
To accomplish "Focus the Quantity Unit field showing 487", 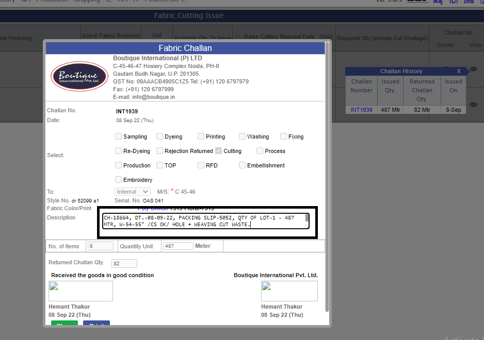I will tap(178, 246).
